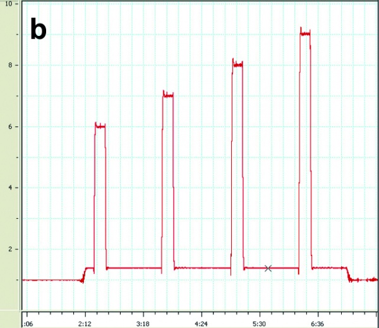This screenshot has width=379, height=328.
Task: Click the bold "b" panel label
Action: point(39,30)
